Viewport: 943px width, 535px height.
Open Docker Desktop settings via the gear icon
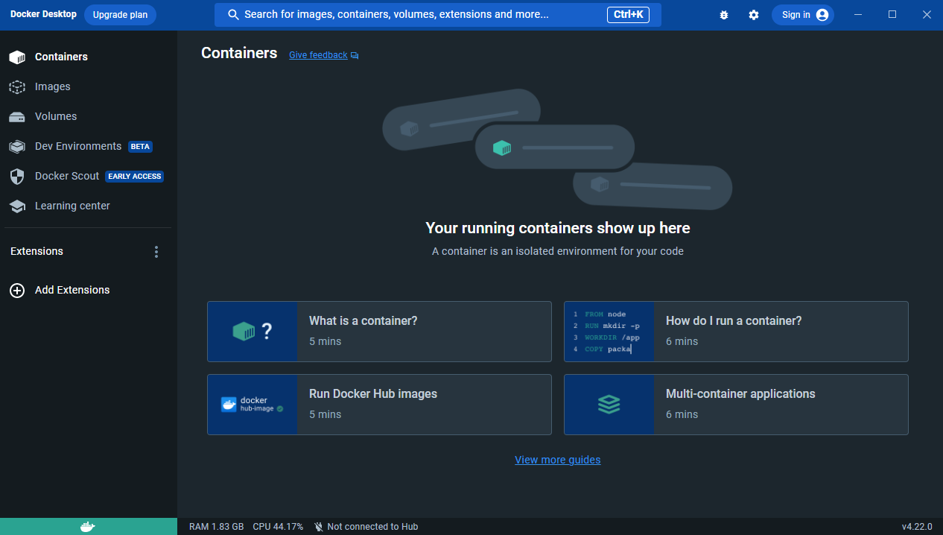coord(754,14)
